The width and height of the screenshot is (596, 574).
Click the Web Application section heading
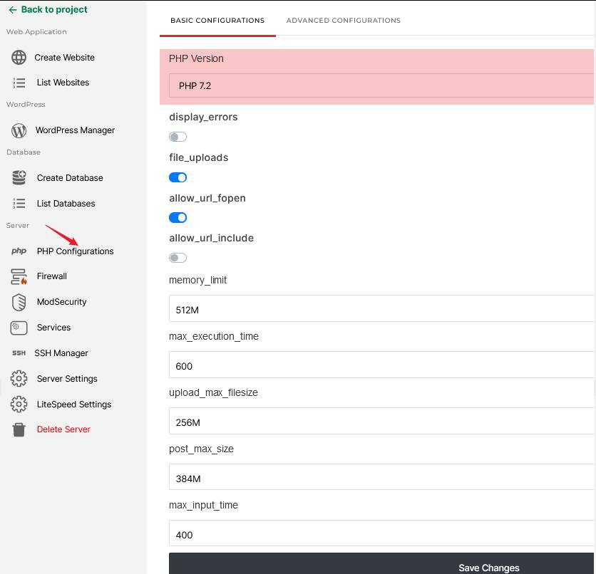[x=36, y=32]
